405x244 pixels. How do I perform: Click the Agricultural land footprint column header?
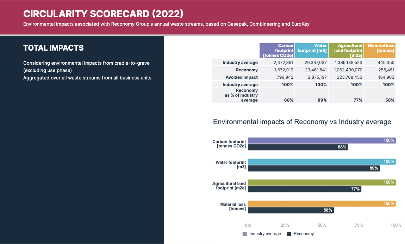pos(346,51)
